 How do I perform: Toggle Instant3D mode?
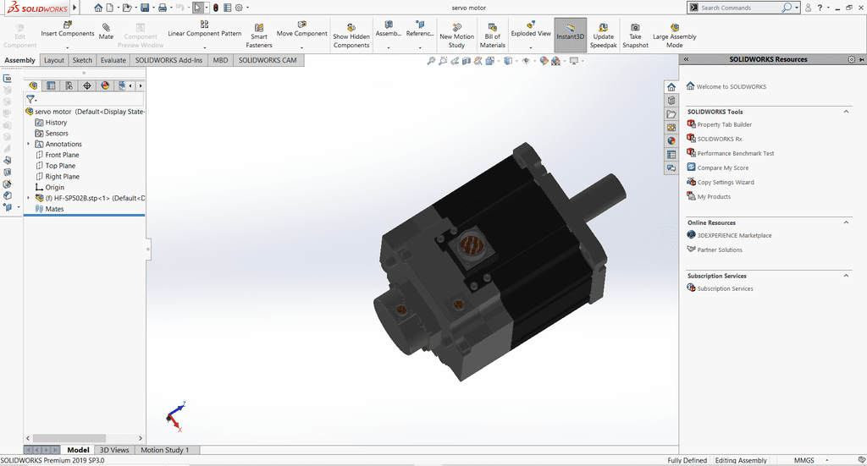pyautogui.click(x=570, y=35)
